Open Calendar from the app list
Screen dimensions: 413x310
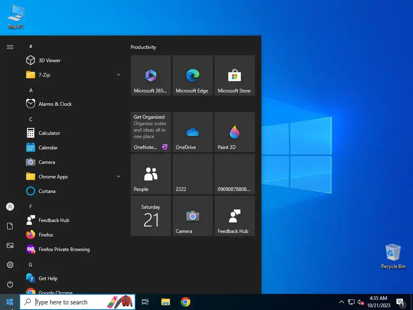click(x=74, y=147)
